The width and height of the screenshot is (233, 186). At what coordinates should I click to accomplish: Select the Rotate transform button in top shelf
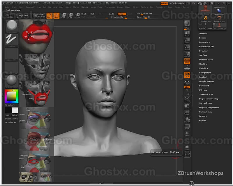pyautogui.click(x=77, y=16)
